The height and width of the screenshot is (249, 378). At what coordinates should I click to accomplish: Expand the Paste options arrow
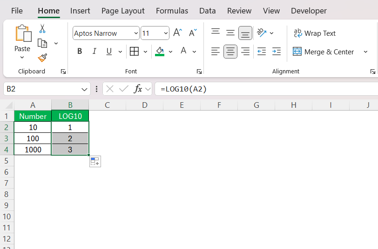[22, 58]
